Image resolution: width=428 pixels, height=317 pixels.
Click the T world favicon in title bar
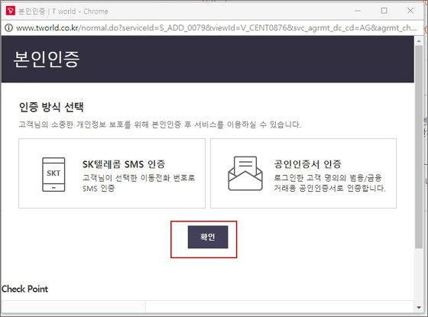click(x=11, y=11)
